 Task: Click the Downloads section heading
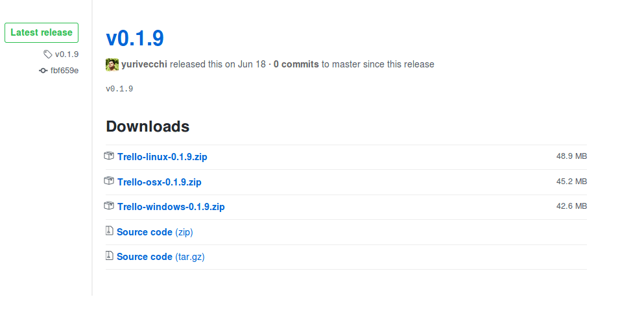click(x=148, y=126)
